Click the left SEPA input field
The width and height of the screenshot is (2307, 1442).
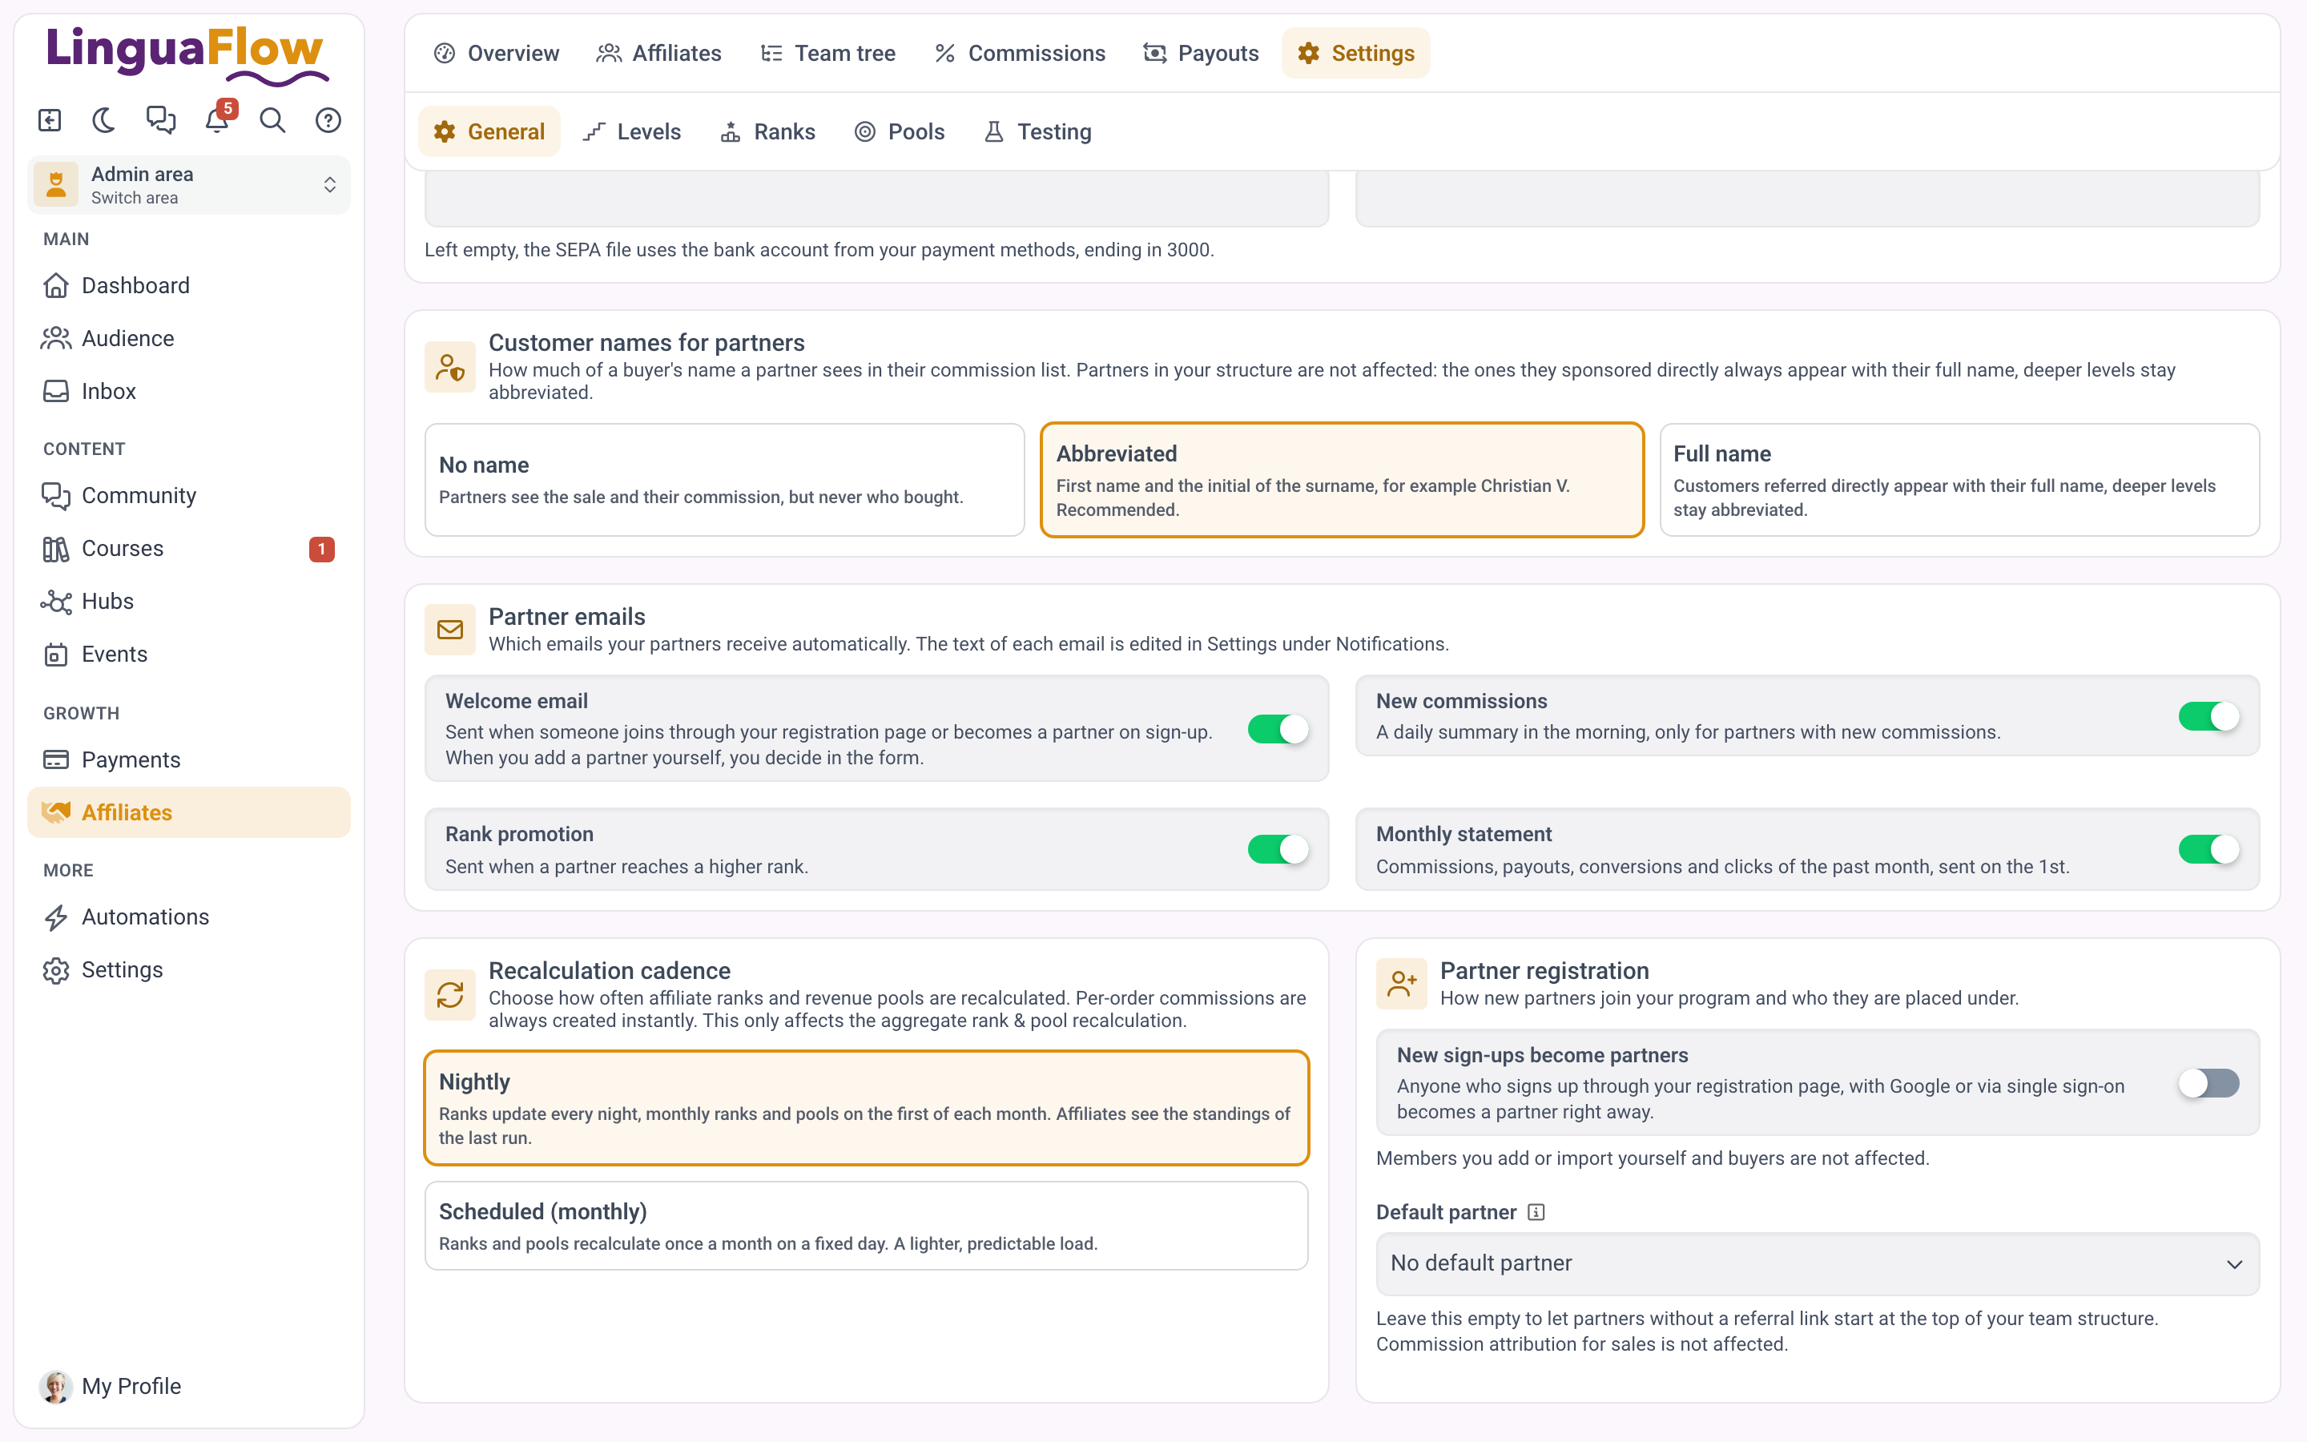coord(876,199)
